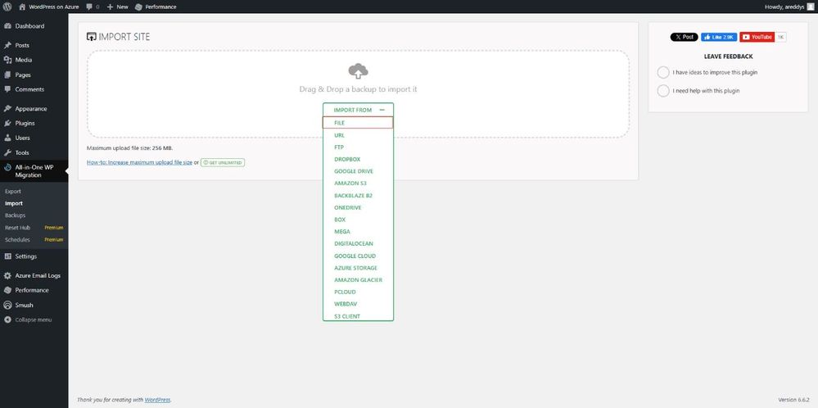Click the Settings icon in sidebar

point(7,256)
